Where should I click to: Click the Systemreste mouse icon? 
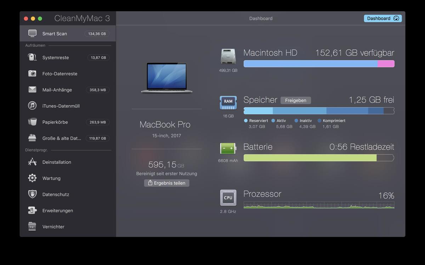coord(32,57)
